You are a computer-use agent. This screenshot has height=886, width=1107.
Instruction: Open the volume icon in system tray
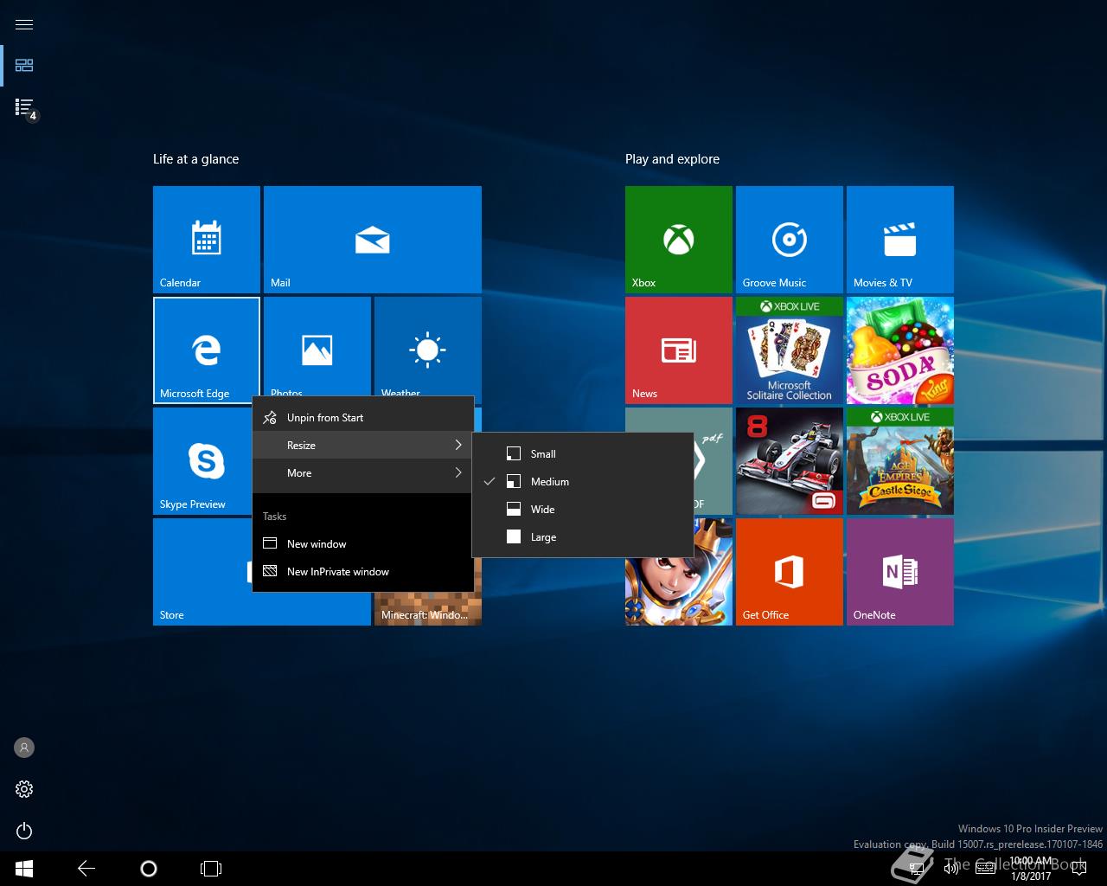(x=951, y=868)
